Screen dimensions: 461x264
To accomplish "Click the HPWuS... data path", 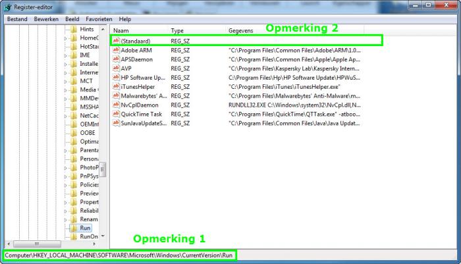I will point(294,78).
